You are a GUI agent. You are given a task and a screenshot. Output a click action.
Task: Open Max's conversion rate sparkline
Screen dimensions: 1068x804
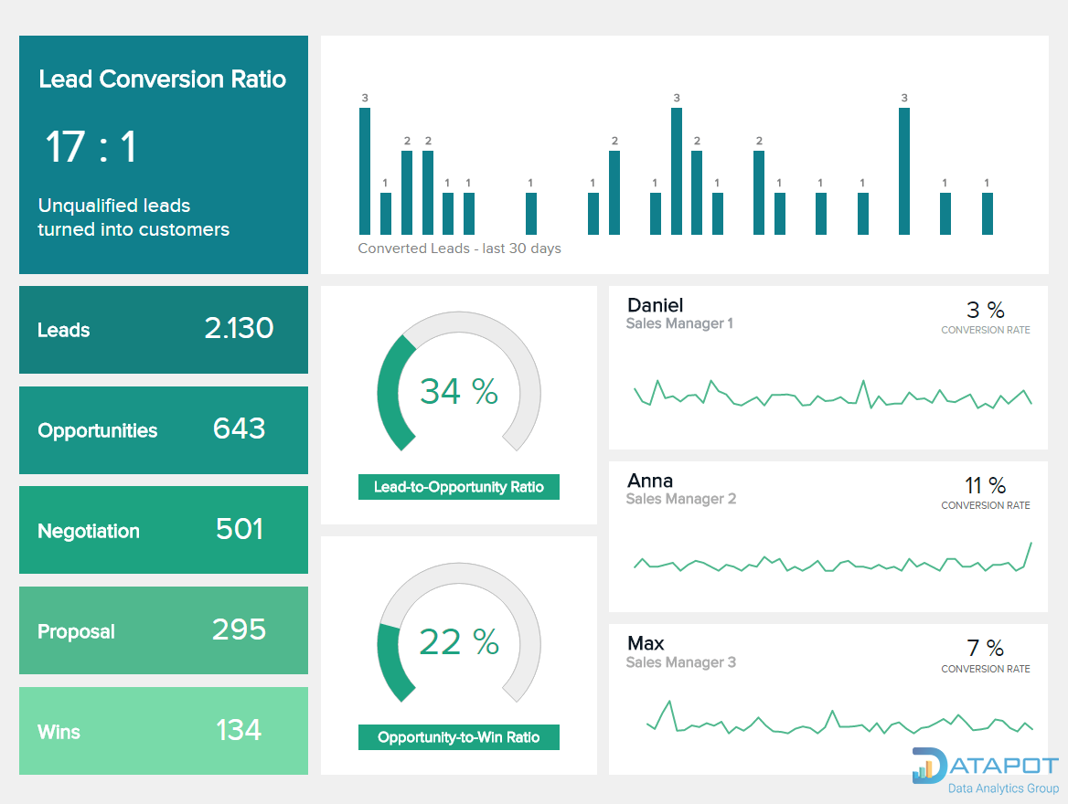[x=828, y=725]
